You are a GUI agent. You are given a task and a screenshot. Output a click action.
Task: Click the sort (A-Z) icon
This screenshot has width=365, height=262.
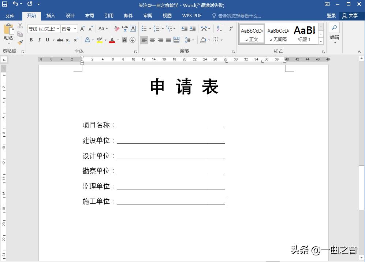219,29
